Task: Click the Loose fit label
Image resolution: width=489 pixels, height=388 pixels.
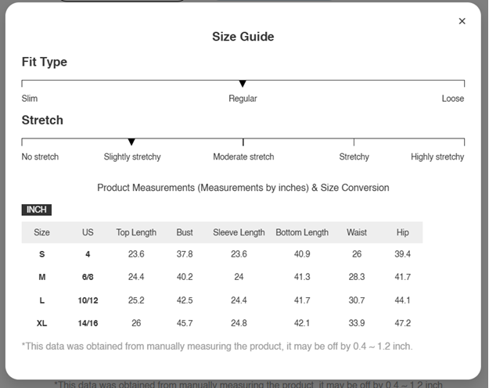Action: [452, 99]
